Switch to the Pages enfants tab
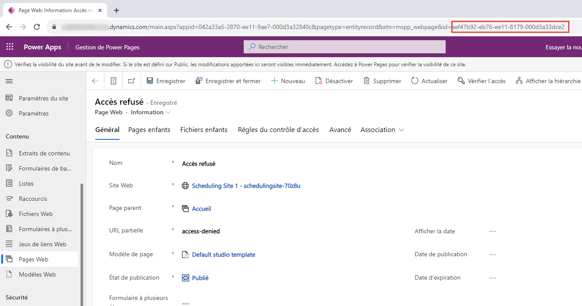 [x=149, y=129]
